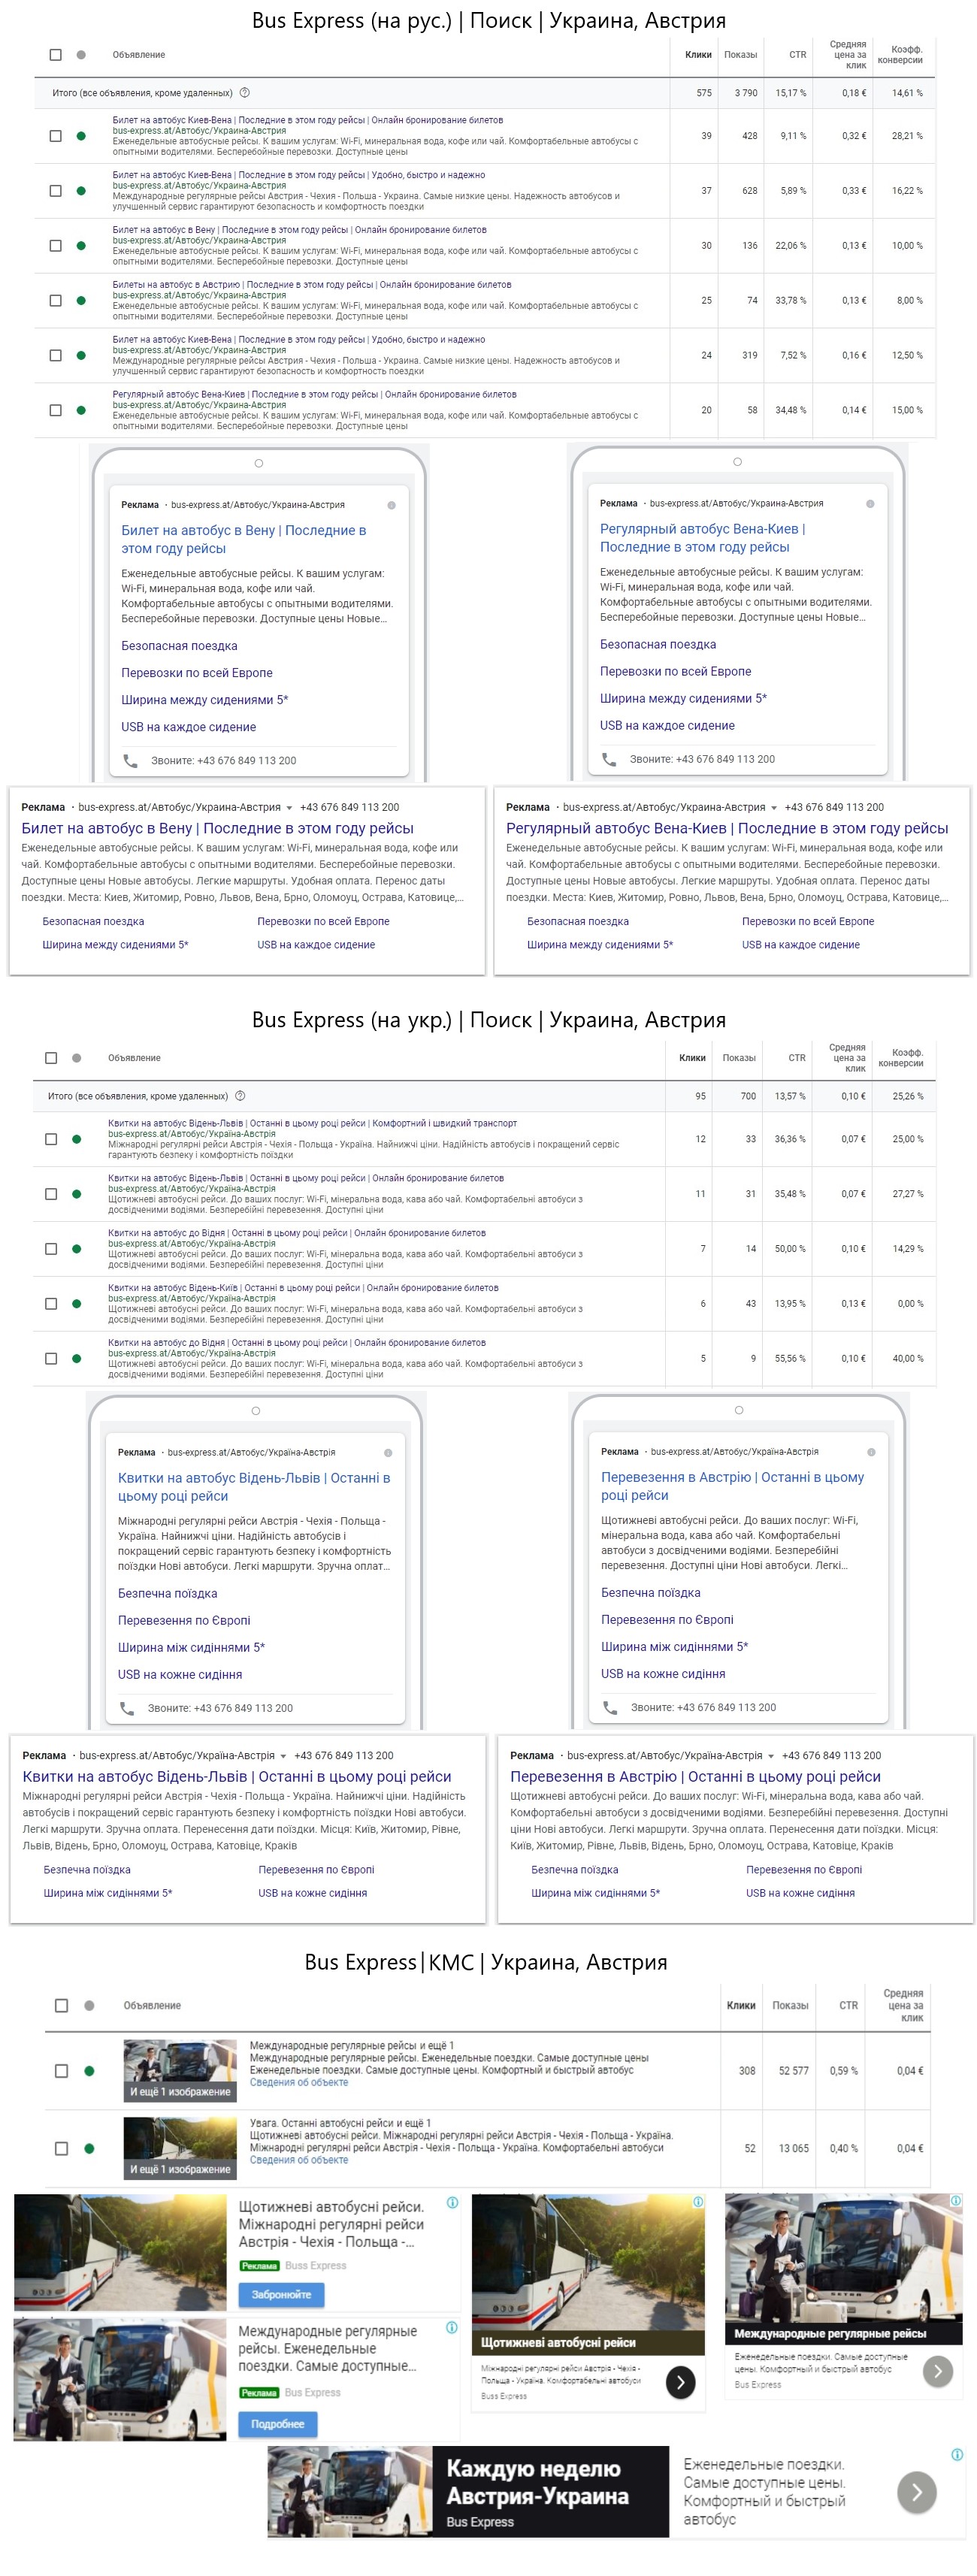Tap phone icon in Квитки Відень-Львів mobile ad
Screen dimensions: 977x2576
click(x=127, y=1709)
